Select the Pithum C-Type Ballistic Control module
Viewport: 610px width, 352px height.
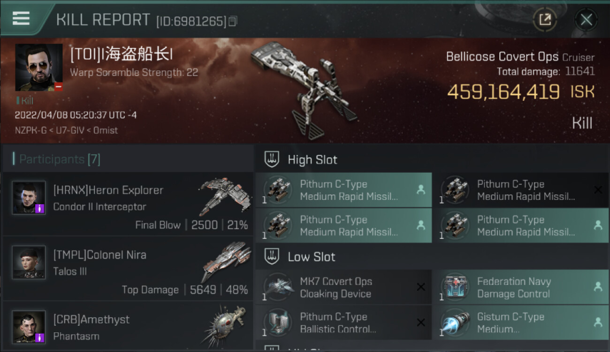point(343,322)
